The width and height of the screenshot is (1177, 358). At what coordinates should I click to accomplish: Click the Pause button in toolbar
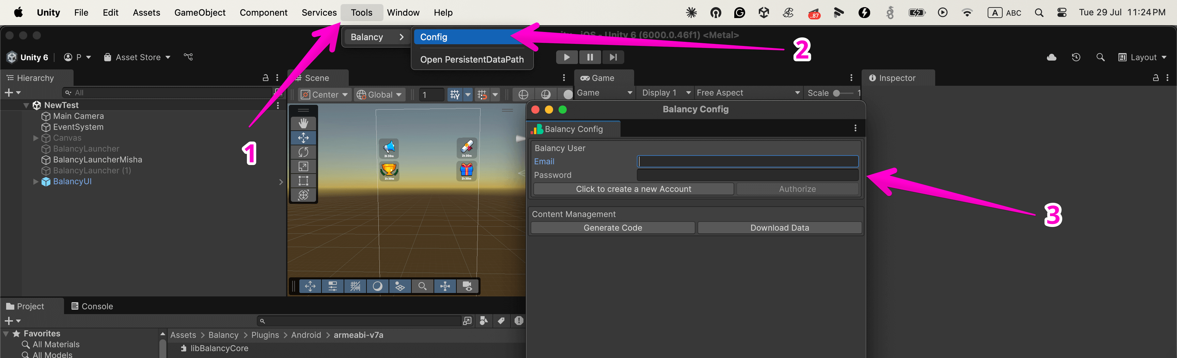click(x=590, y=57)
